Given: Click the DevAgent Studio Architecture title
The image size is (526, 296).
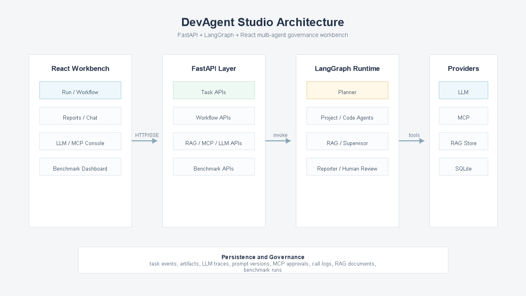Looking at the screenshot, I should [x=263, y=22].
